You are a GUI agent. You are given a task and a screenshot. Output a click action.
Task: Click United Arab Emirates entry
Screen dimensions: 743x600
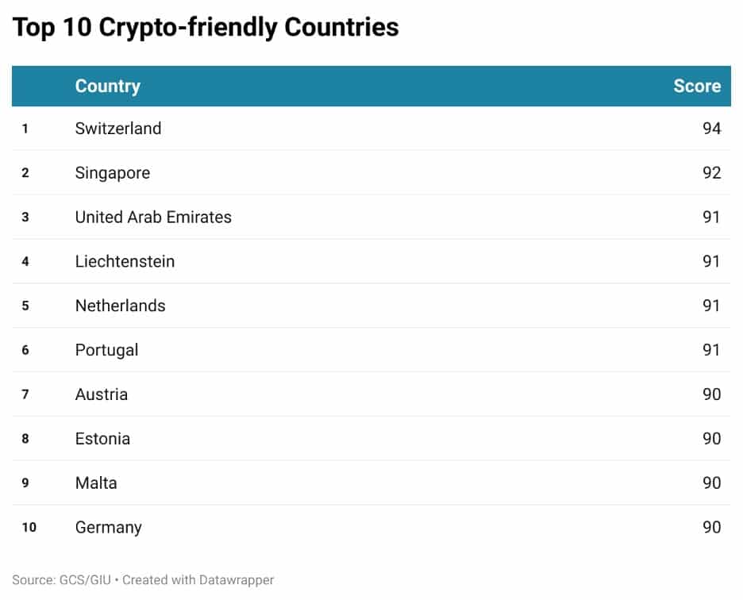(x=153, y=217)
